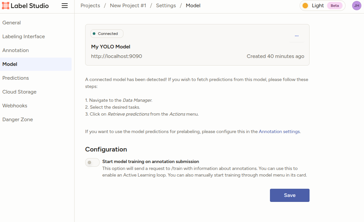Open New Project #1 breadcrumb
Screen dimensions: 364x222
(128, 6)
